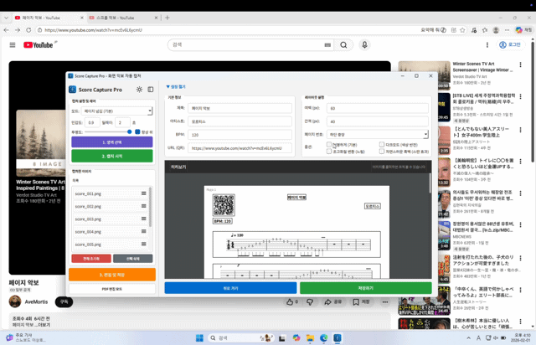Viewport: 536px width, 345px height.
Task: Click the orange edit and save button
Action: pos(111,275)
